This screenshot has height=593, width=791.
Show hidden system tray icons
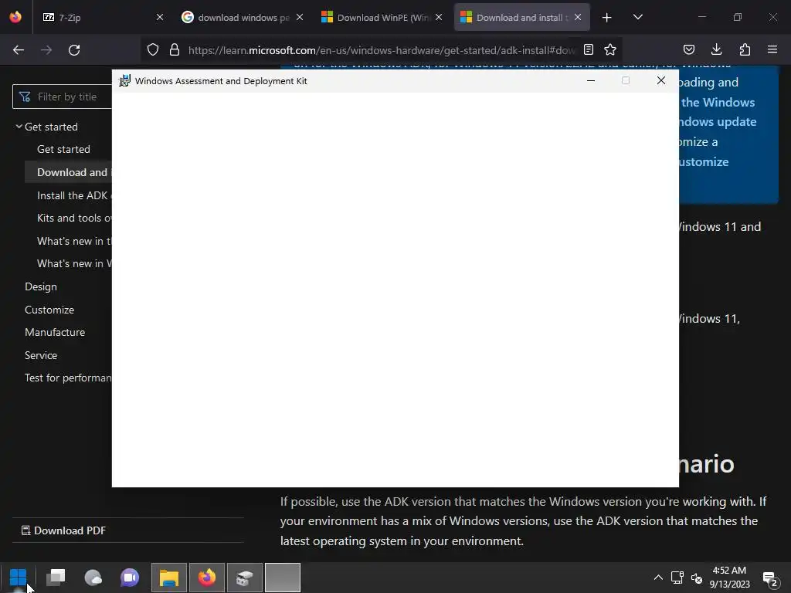[658, 578]
